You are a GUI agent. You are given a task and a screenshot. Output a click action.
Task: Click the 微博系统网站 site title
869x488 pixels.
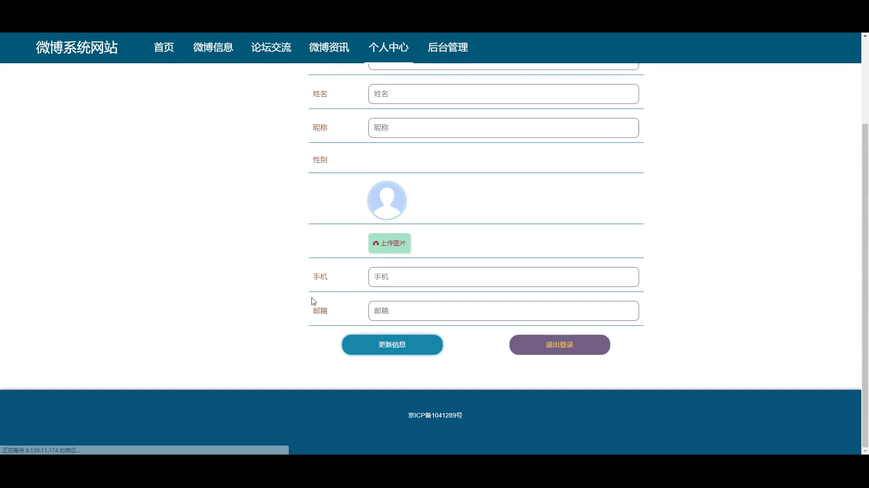[77, 47]
